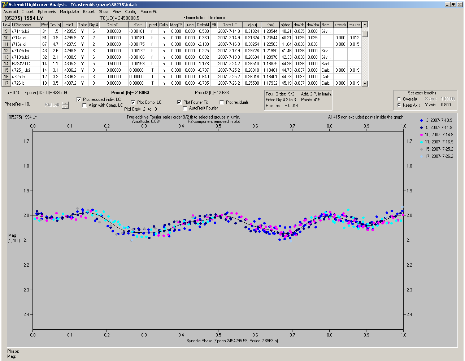
Task: Click the rms res column header
Action: 355,25
